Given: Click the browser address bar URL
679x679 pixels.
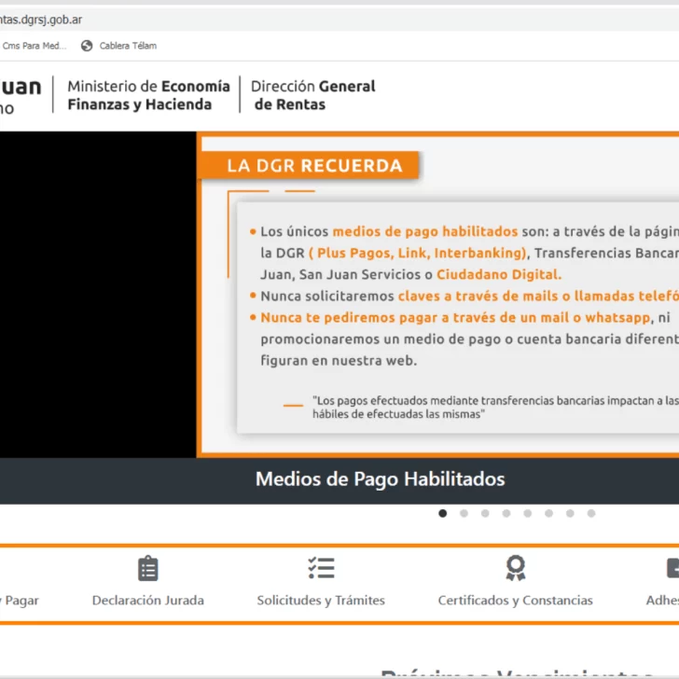Looking at the screenshot, I should (x=41, y=20).
